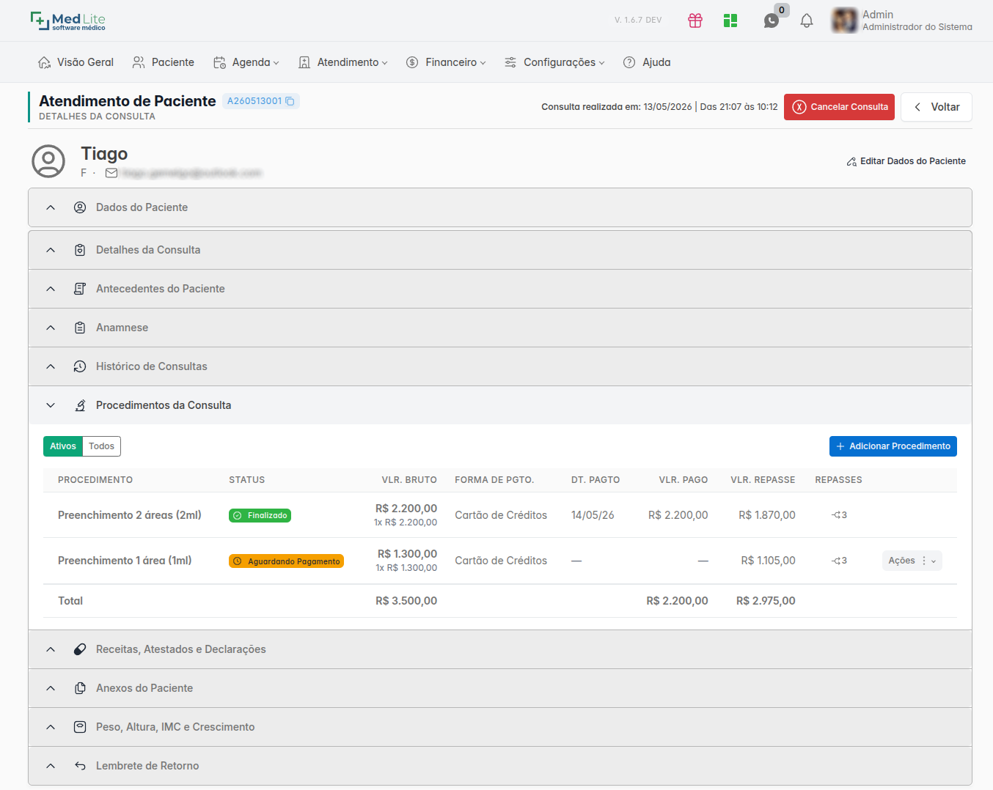This screenshot has width=993, height=790.
Task: Copy appointment code A260513001
Action: [x=290, y=101]
